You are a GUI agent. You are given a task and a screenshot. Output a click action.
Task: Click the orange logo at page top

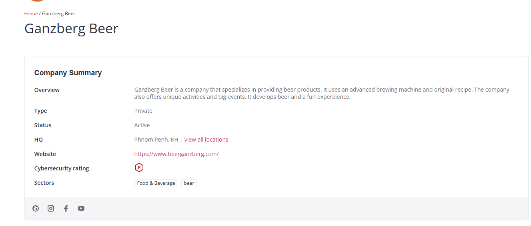click(38, 1)
